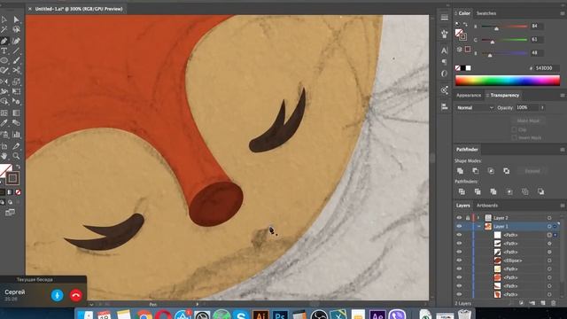The height and width of the screenshot is (319, 567).
Task: Check the Clip checkbox
Action: pyautogui.click(x=514, y=129)
